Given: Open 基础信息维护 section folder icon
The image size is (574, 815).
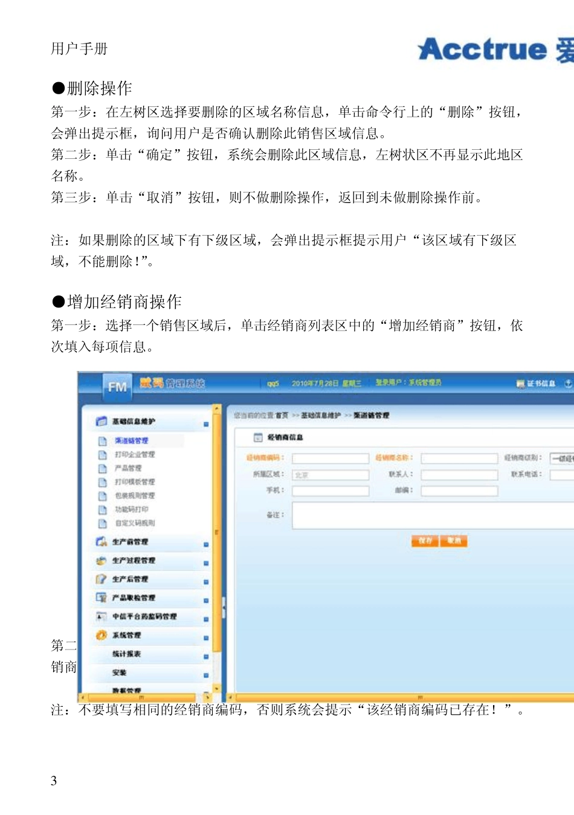Looking at the screenshot, I should click(102, 421).
